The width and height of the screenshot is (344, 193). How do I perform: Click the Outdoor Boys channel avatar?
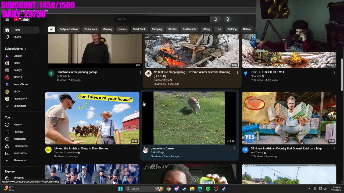point(148,73)
